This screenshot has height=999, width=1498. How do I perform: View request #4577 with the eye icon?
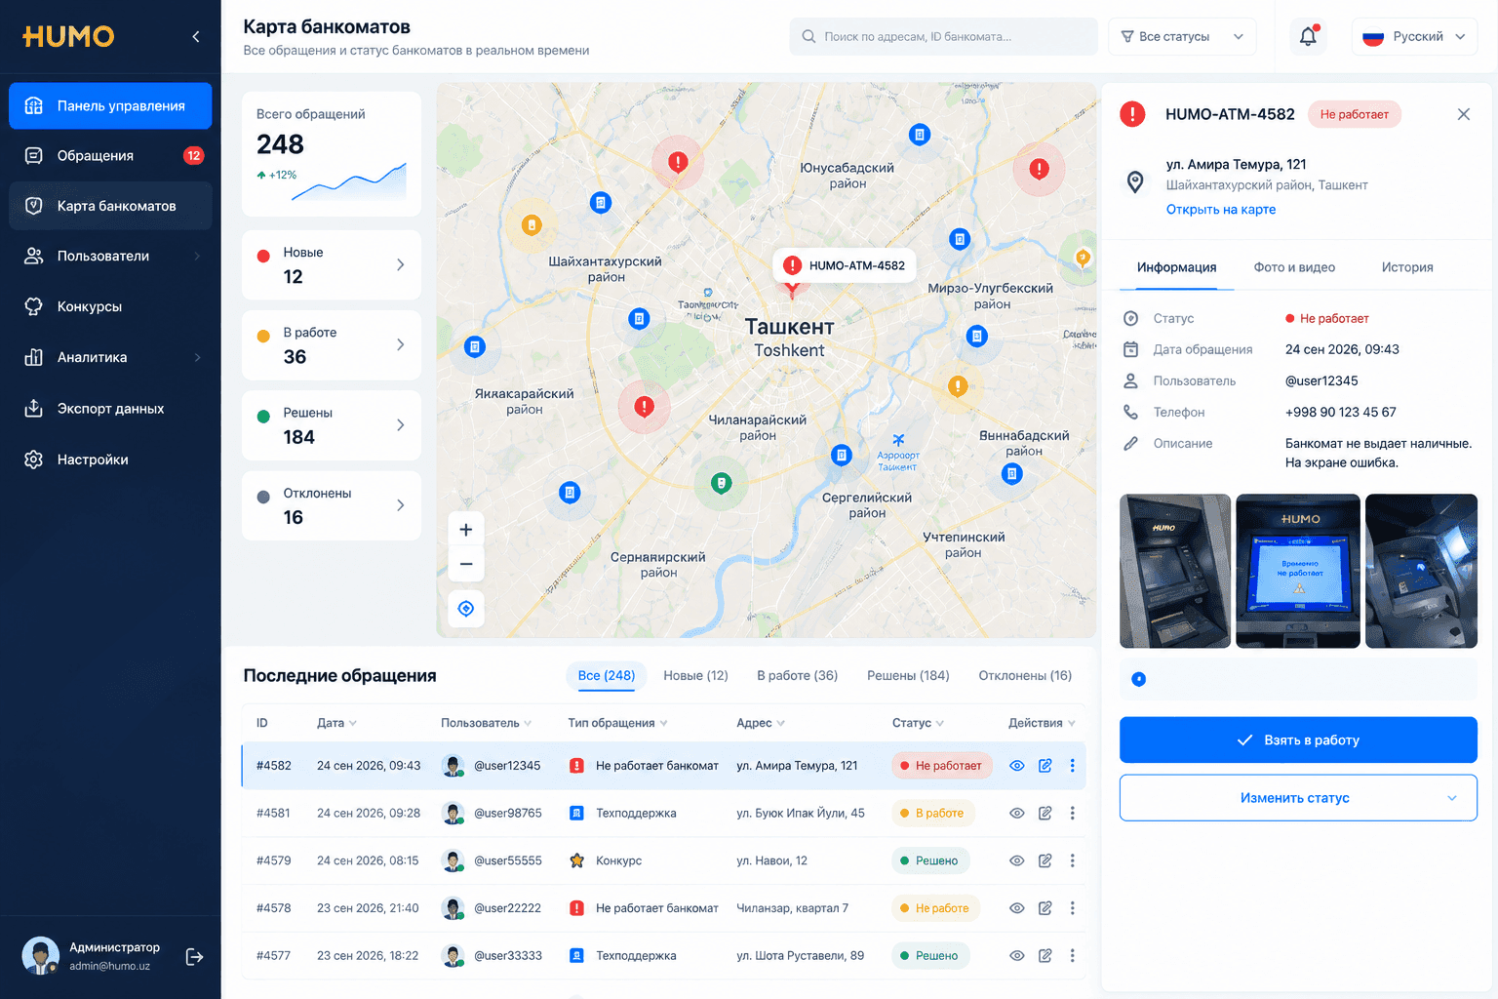point(1016,956)
